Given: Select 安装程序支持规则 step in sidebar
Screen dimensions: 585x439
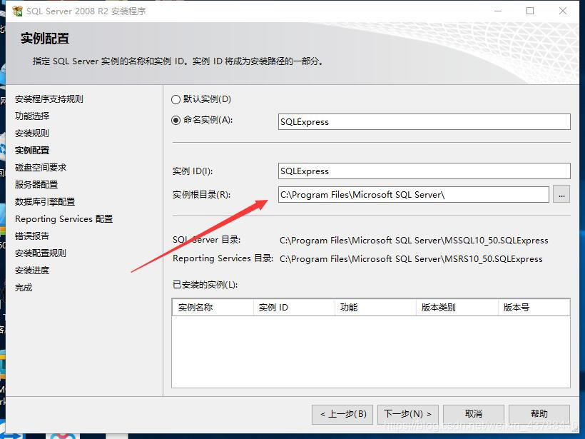Looking at the screenshot, I should (x=49, y=99).
